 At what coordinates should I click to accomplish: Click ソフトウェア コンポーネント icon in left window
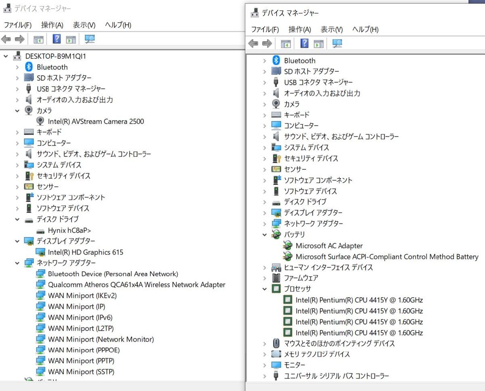pyautogui.click(x=29, y=197)
